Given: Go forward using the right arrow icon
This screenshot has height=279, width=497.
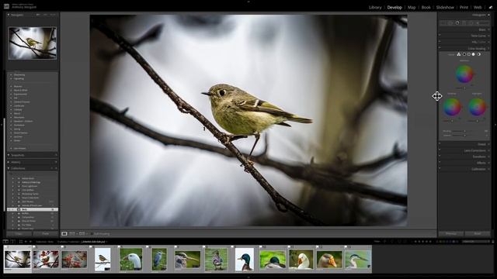Looking at the screenshot, I should tap(30, 242).
